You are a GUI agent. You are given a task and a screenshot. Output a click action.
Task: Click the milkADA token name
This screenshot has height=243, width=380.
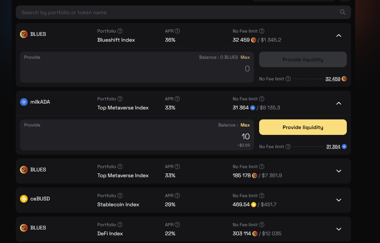click(40, 102)
